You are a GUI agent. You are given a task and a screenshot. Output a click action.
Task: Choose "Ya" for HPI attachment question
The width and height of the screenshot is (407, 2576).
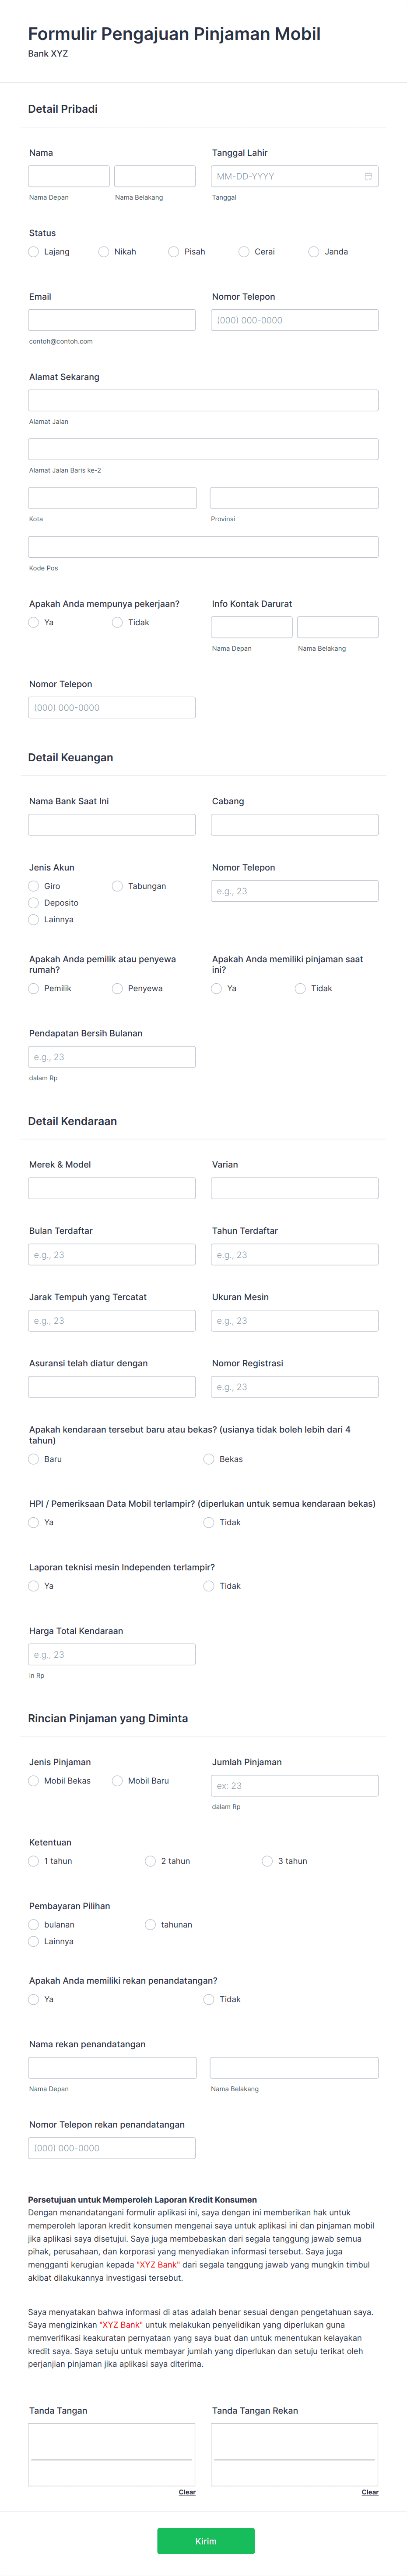(32, 1522)
